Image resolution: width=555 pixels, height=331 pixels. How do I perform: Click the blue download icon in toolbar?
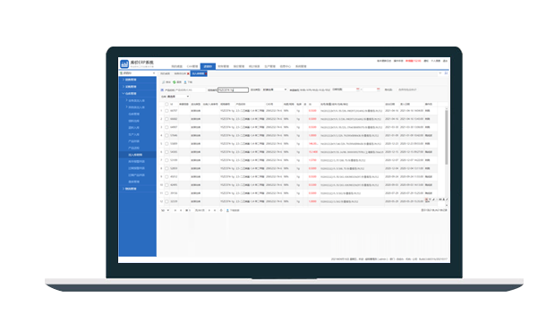185,82
